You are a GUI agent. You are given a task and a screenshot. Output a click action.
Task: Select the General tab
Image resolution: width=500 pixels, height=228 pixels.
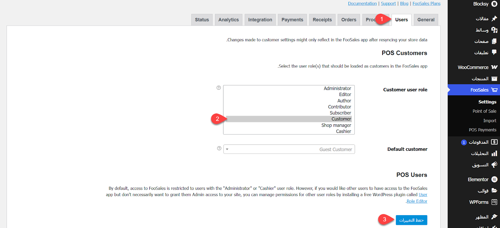click(426, 20)
